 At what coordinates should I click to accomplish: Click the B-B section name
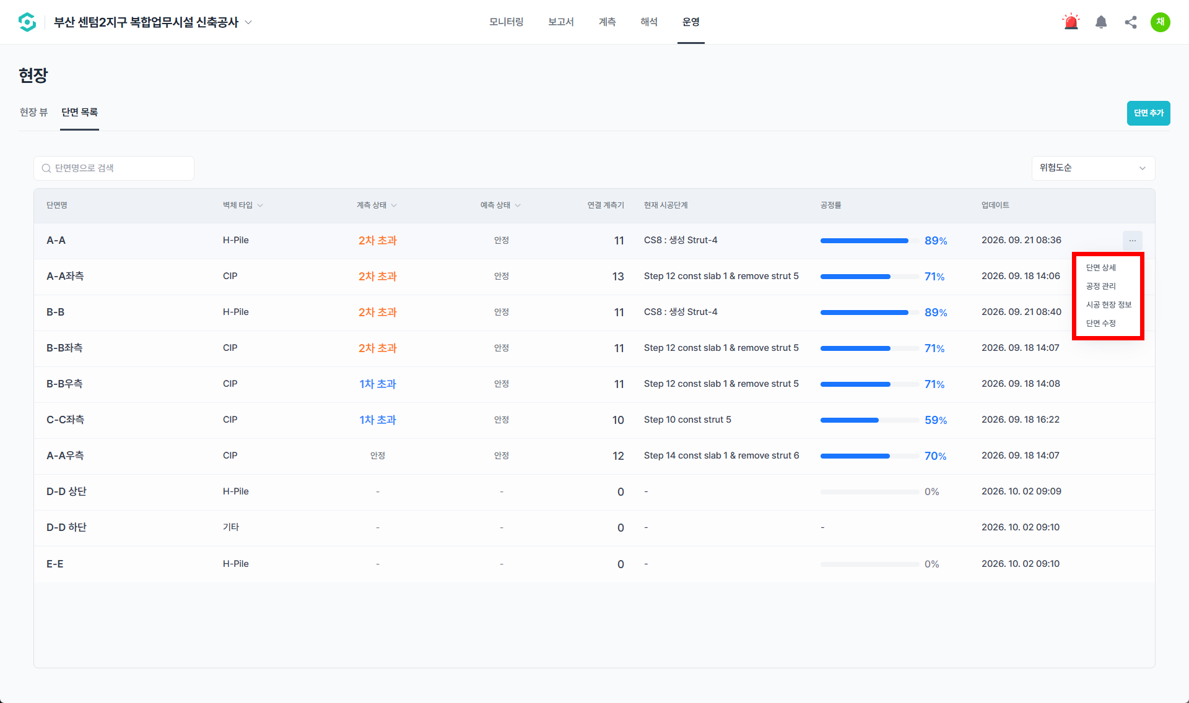tap(55, 312)
